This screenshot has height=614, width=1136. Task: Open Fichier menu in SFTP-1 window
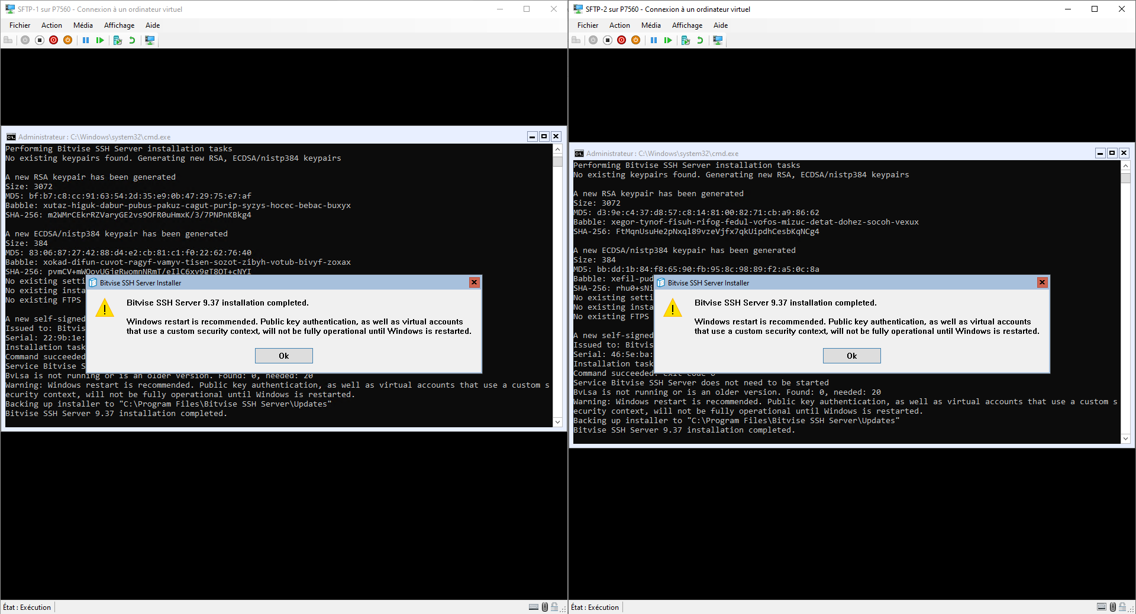[x=20, y=25]
